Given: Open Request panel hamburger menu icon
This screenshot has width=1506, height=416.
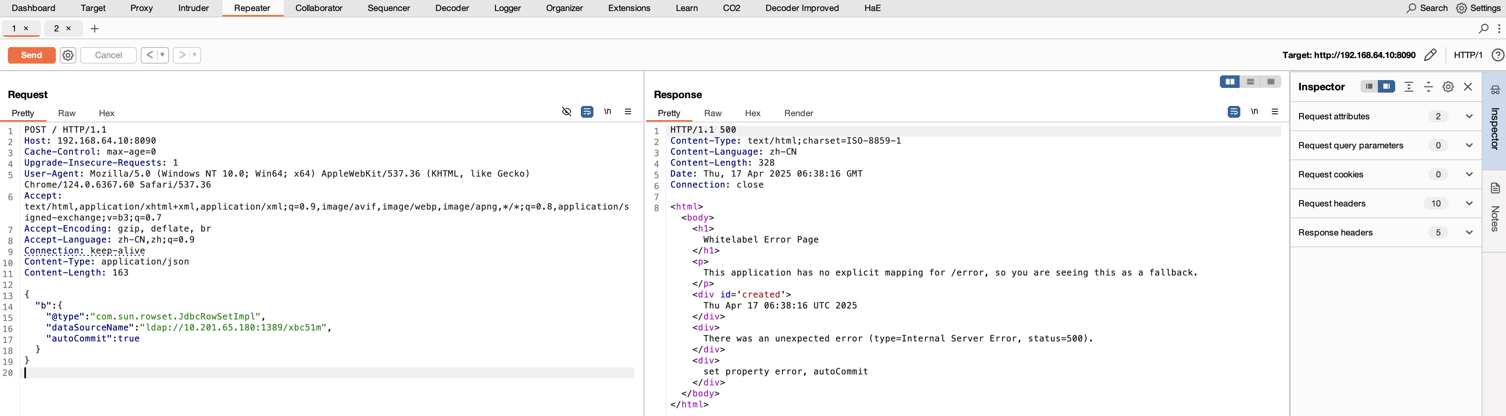Looking at the screenshot, I should point(628,111).
